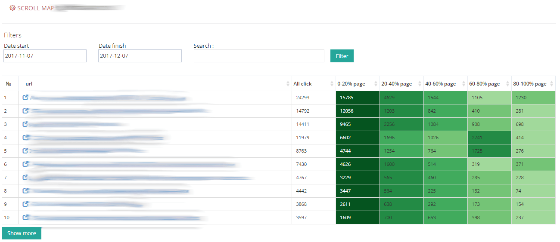Select cell with value 4744

tap(358, 151)
